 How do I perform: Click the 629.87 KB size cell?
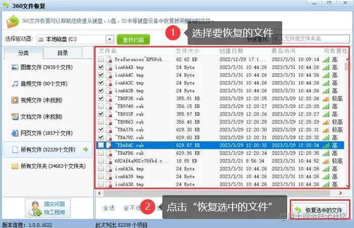pos(188,145)
